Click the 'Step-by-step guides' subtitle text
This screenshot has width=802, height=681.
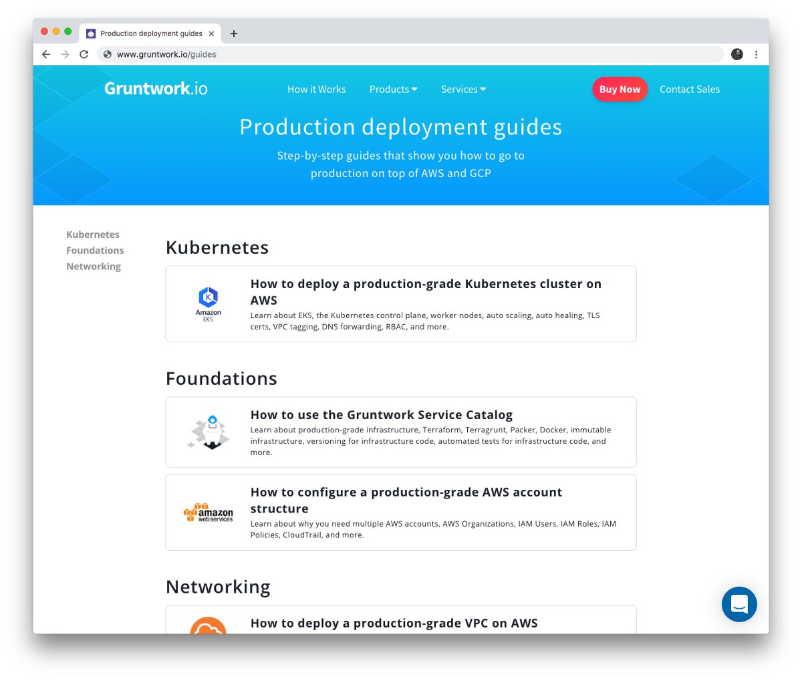(401, 164)
